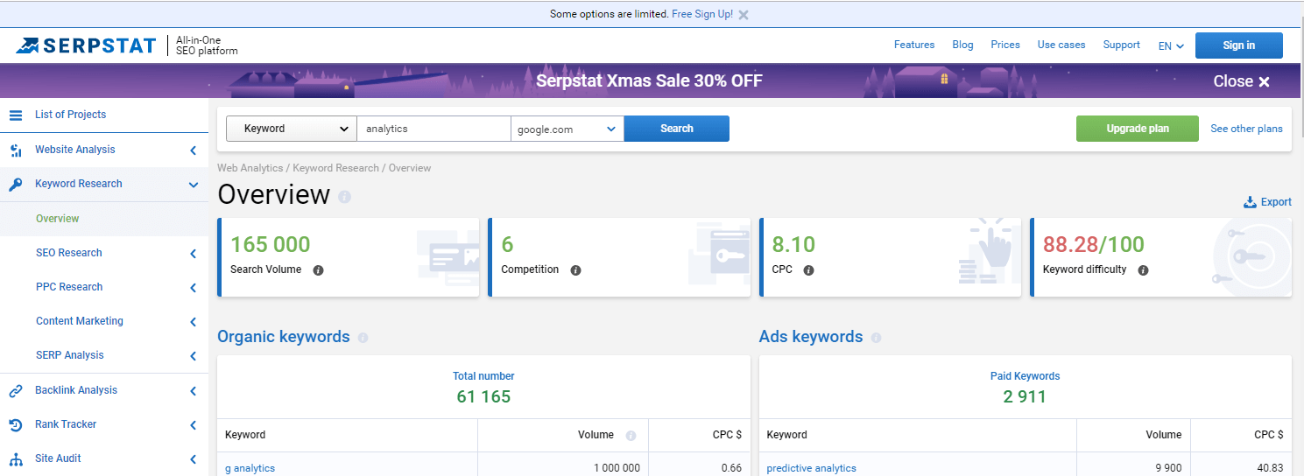This screenshot has width=1304, height=476.
Task: Click the Paid Keywords 2 911 value
Action: [x=1025, y=396]
